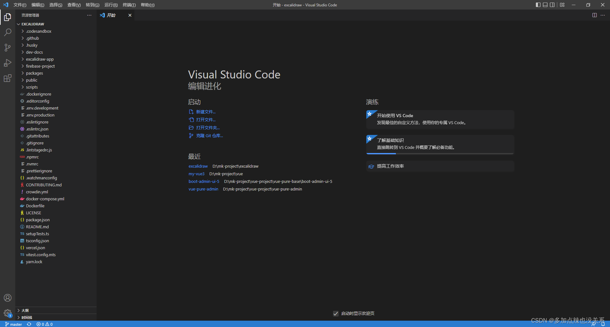Click the progress bar under 了解基础知识
Screen dimensions: 610x327
[x=440, y=154]
